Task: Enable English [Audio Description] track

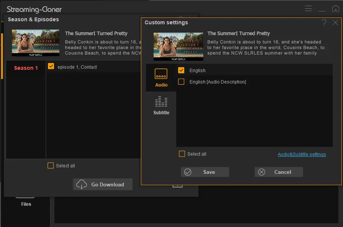Action: tap(181, 82)
